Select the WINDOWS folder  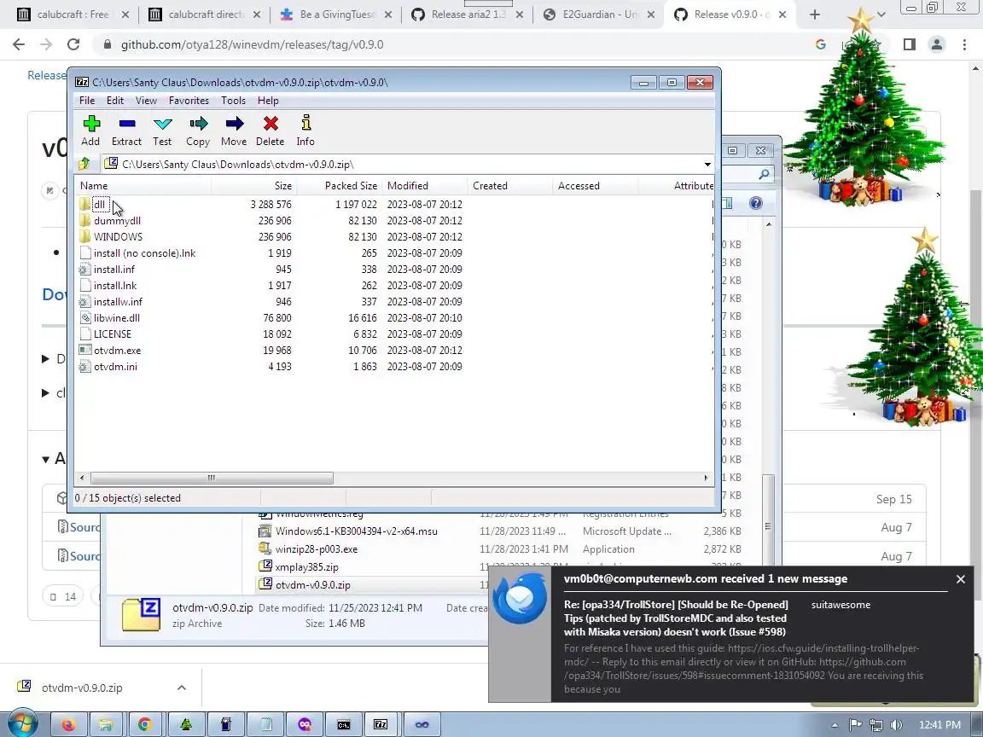click(x=118, y=237)
